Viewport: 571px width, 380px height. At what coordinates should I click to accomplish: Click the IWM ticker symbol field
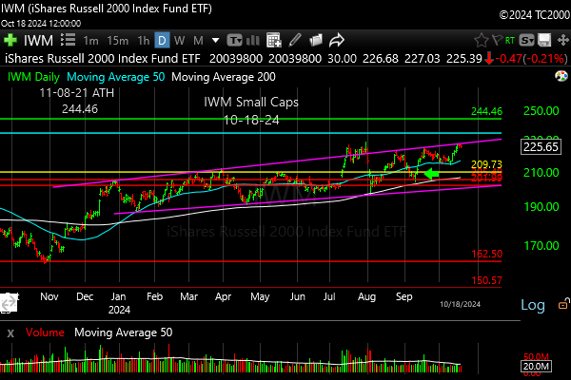pyautogui.click(x=38, y=41)
